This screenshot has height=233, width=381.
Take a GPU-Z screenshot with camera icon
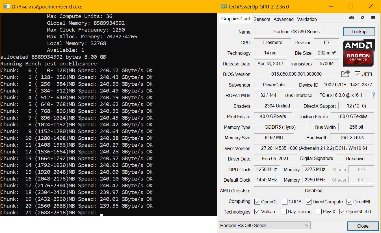(351, 17)
